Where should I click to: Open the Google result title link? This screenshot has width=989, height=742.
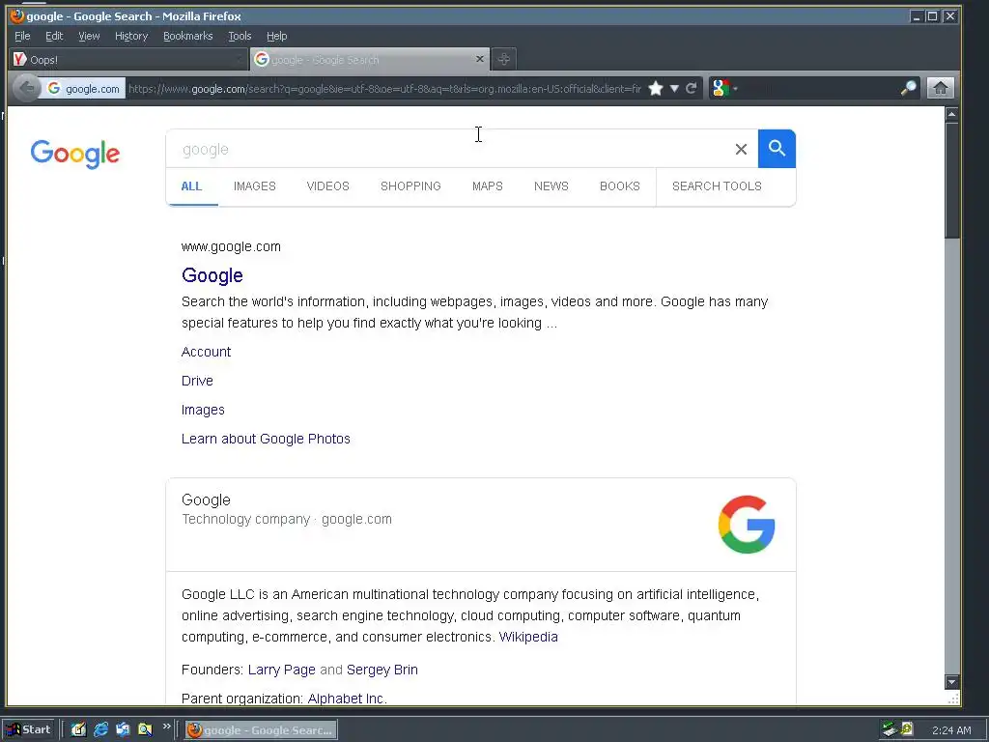(212, 275)
